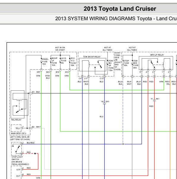Select "HOT AT ALL TIMES" above TOW BK/UP fuse
Screen dimensions: 177x179
[107, 49]
